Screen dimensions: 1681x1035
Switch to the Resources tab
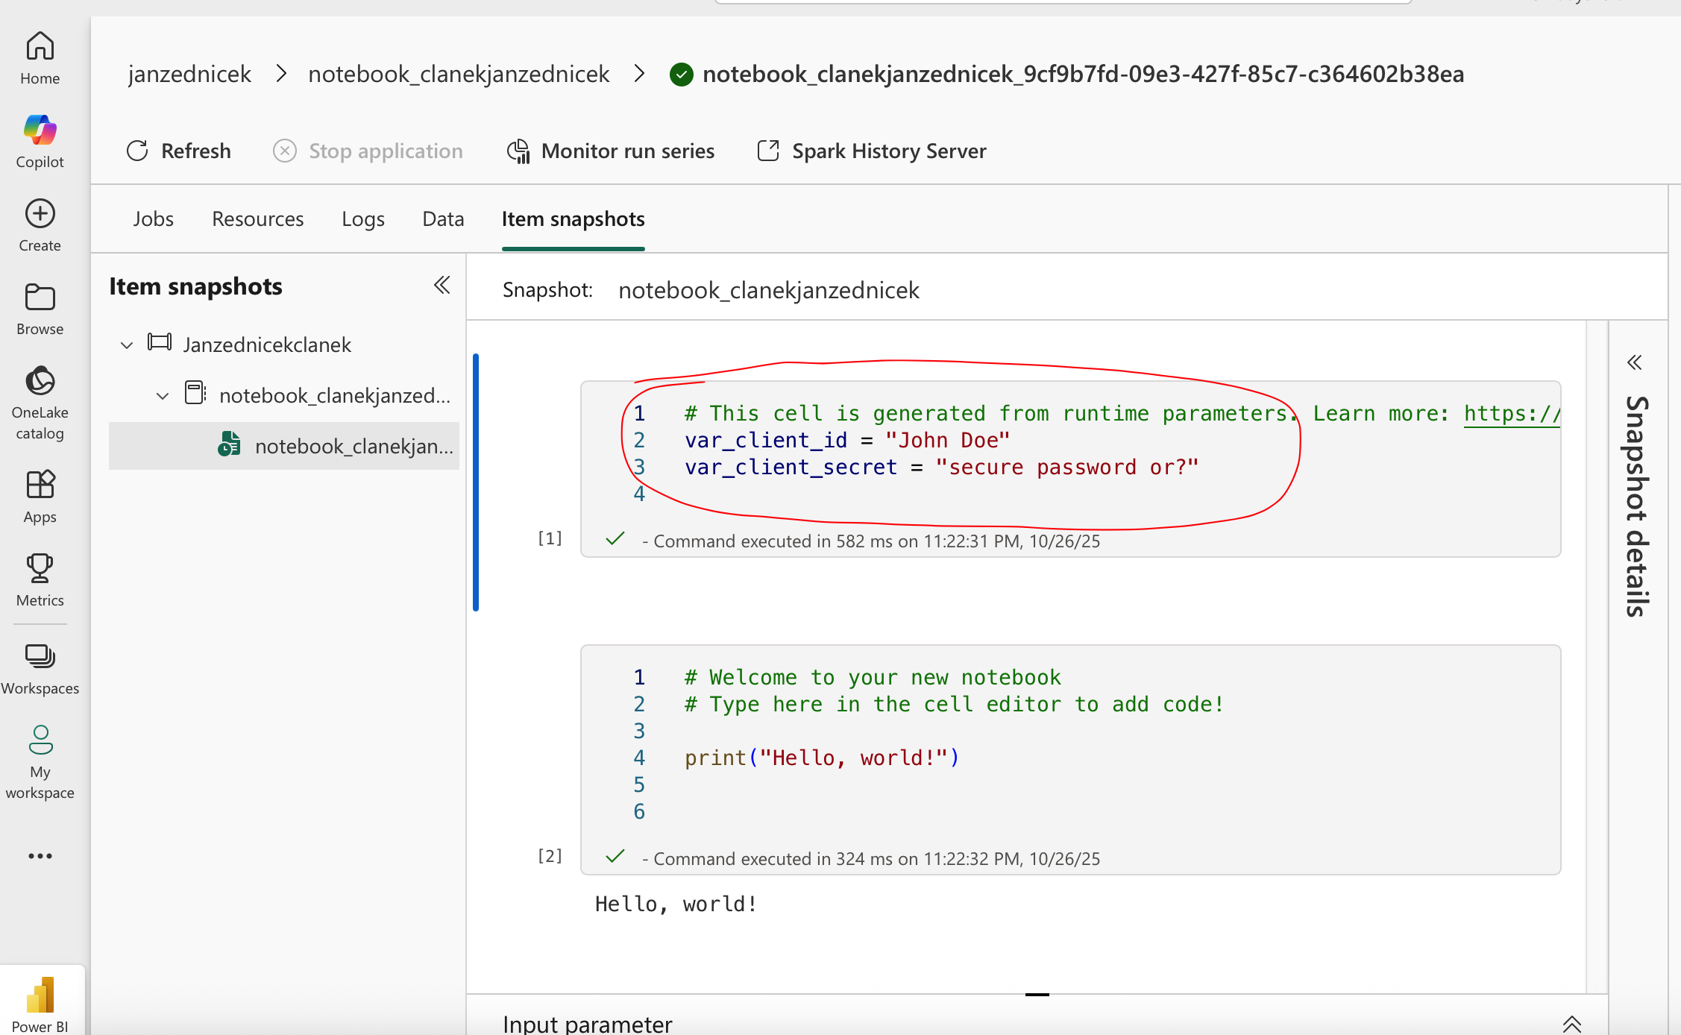pos(257,219)
